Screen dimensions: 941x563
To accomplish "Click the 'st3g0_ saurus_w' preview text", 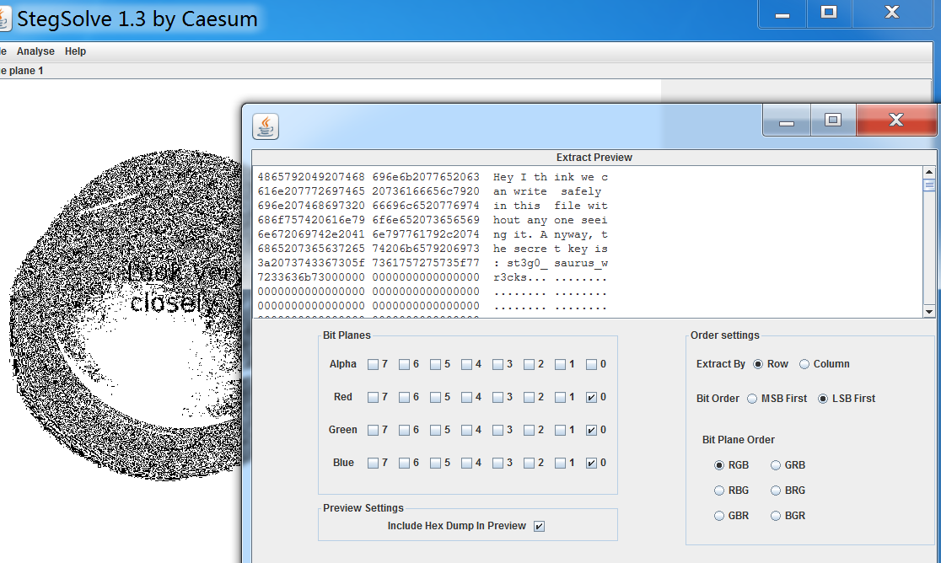I will 557,263.
